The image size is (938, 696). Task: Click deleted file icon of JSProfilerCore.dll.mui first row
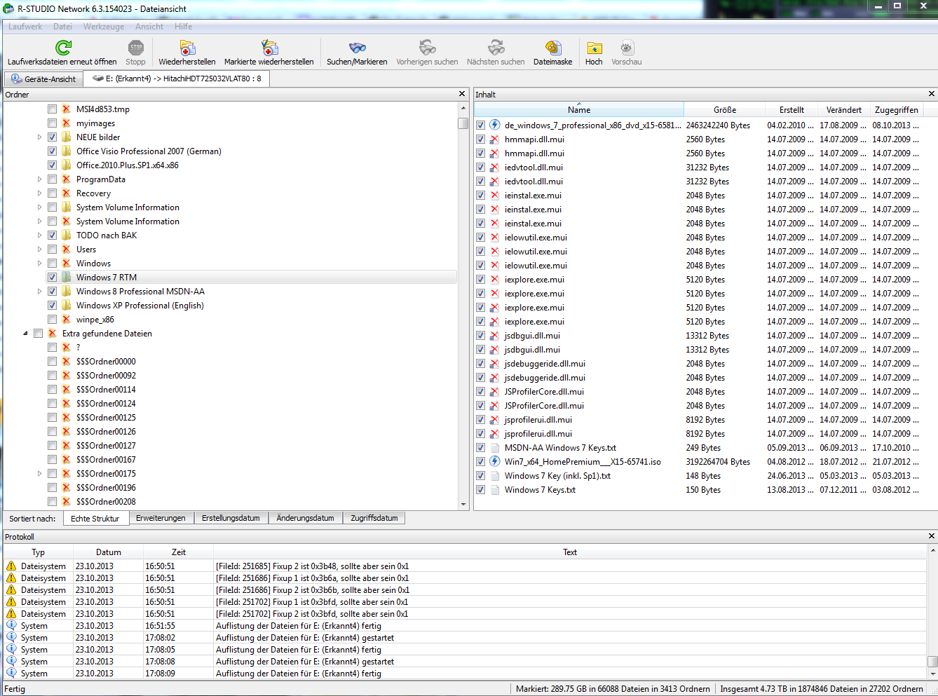tap(494, 392)
